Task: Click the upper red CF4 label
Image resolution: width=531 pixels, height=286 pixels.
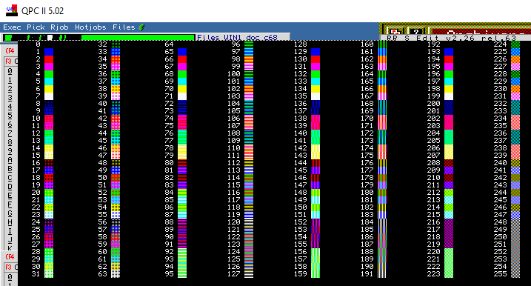Action: (x=10, y=51)
